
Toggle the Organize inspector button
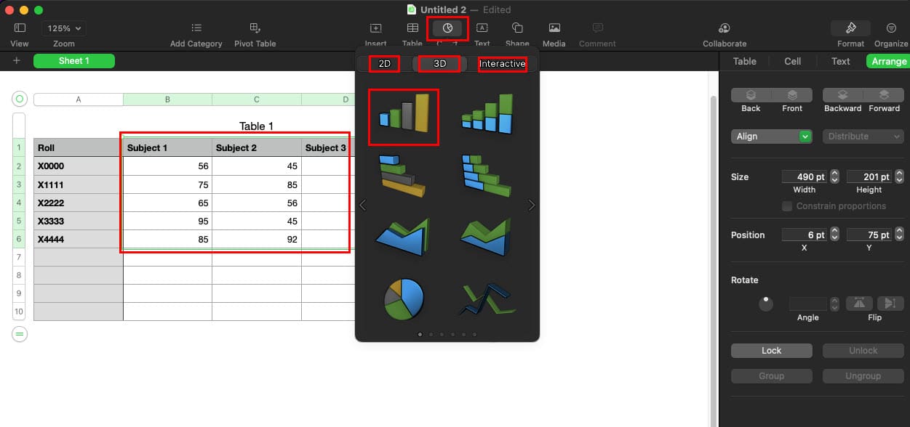pos(891,28)
